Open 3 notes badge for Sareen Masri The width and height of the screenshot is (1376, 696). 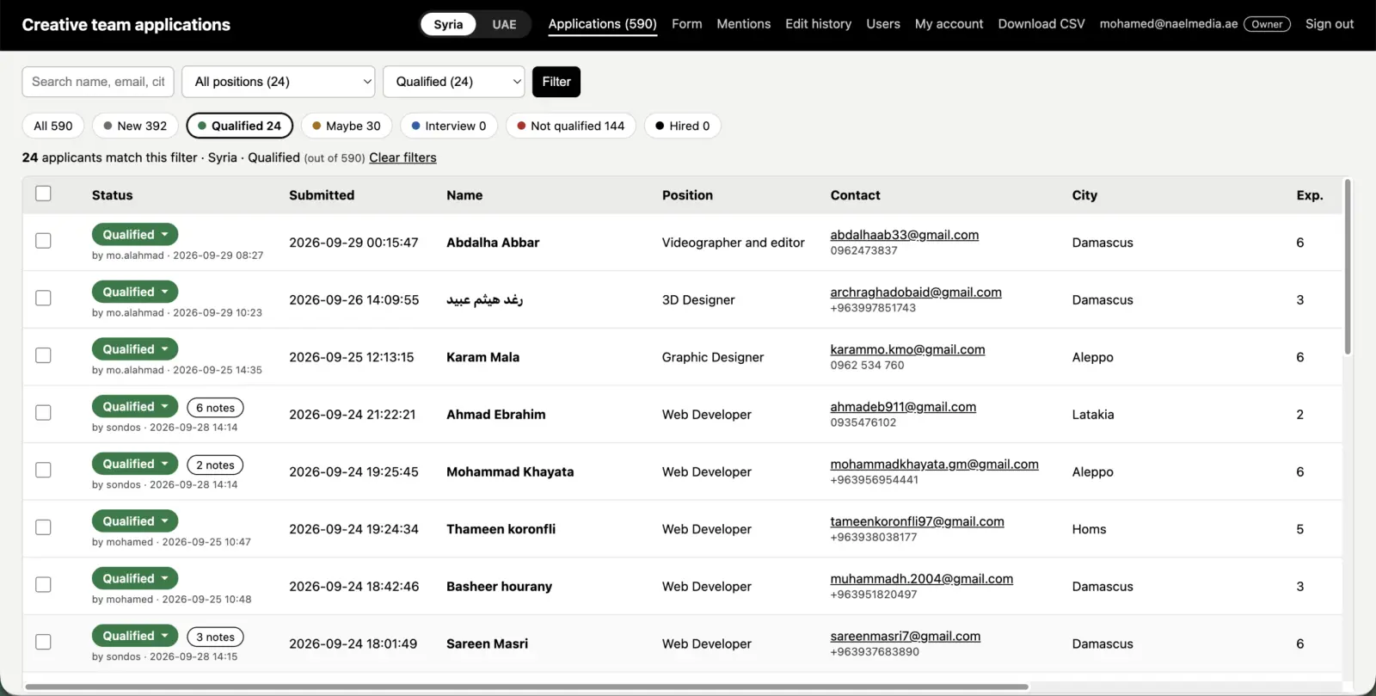tap(215, 637)
